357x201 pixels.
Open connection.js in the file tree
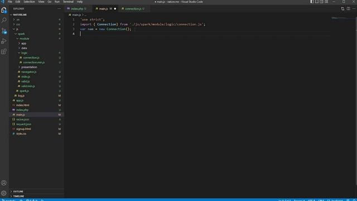pos(36,58)
